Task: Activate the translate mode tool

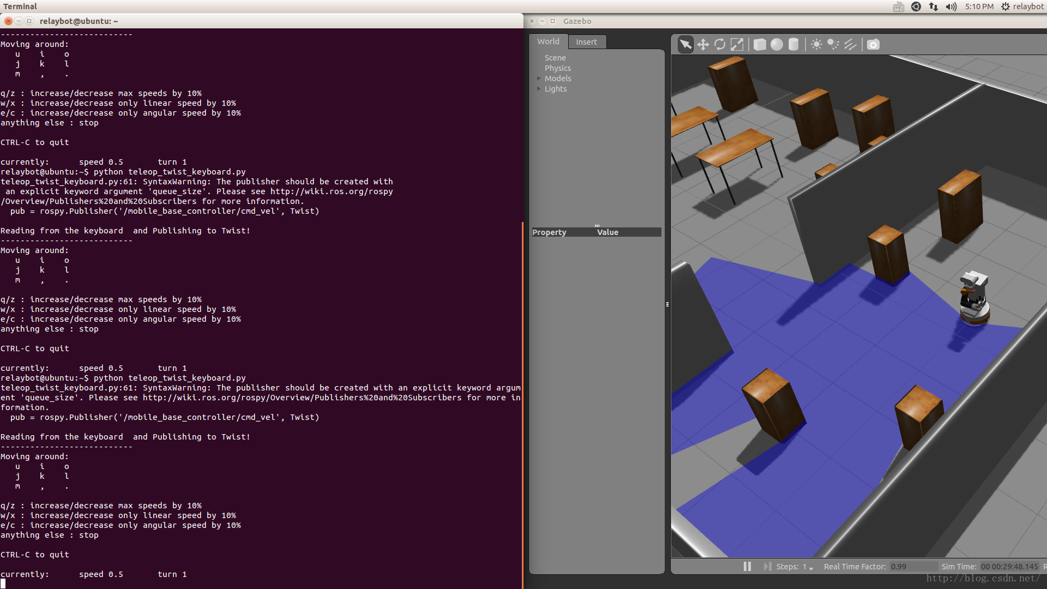Action: 703,45
